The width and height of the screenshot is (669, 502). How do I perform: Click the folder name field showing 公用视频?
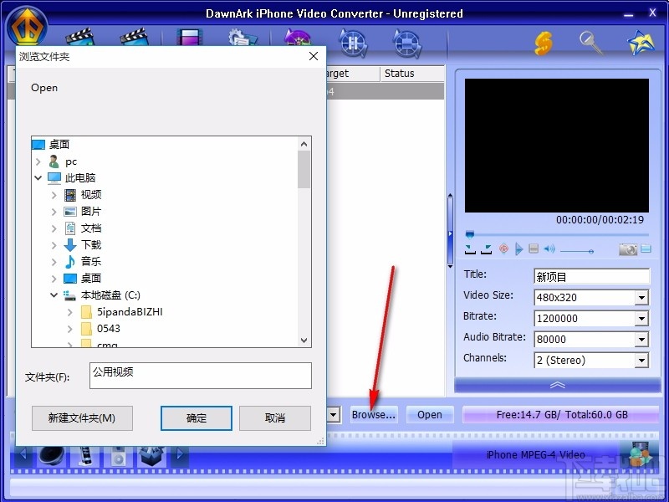(x=201, y=376)
